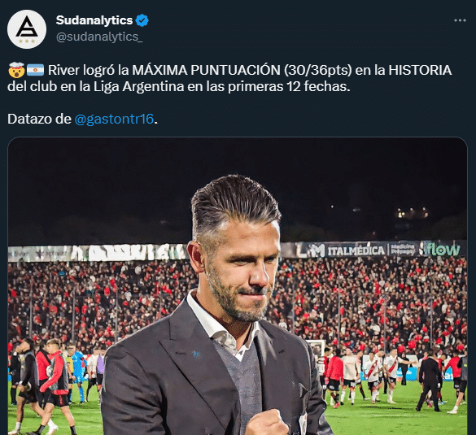The height and width of the screenshot is (435, 476).
Task: Click the word HISTORIA in the tweet
Action: click(x=420, y=70)
